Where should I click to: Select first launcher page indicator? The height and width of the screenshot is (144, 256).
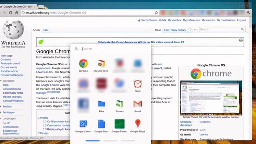click(92, 140)
